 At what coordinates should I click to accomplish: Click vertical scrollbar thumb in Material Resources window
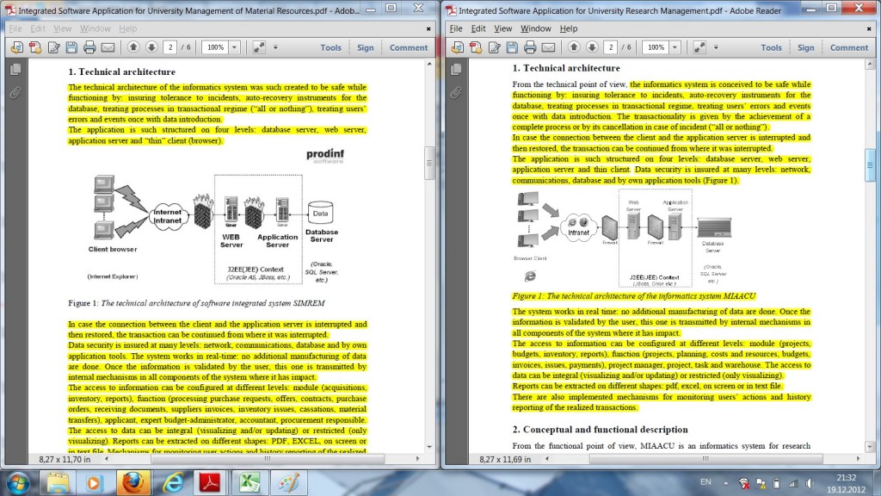point(429,163)
